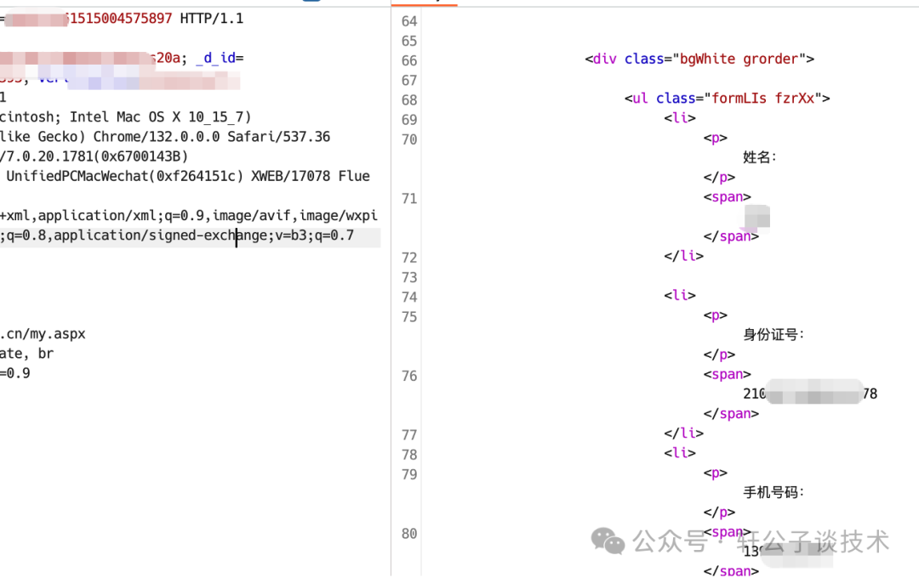Click the opening p tag on line 70
The height and width of the screenshot is (578, 919).
715,138
